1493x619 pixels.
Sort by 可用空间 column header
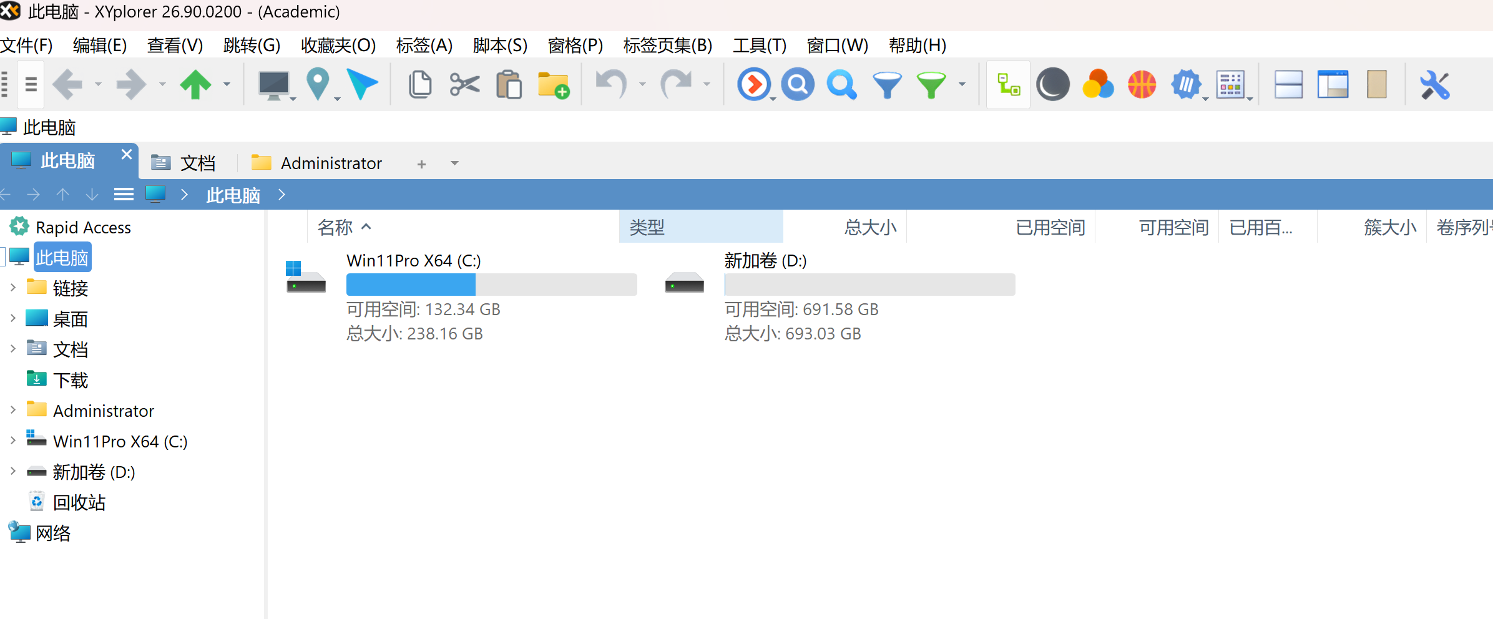(1157, 227)
